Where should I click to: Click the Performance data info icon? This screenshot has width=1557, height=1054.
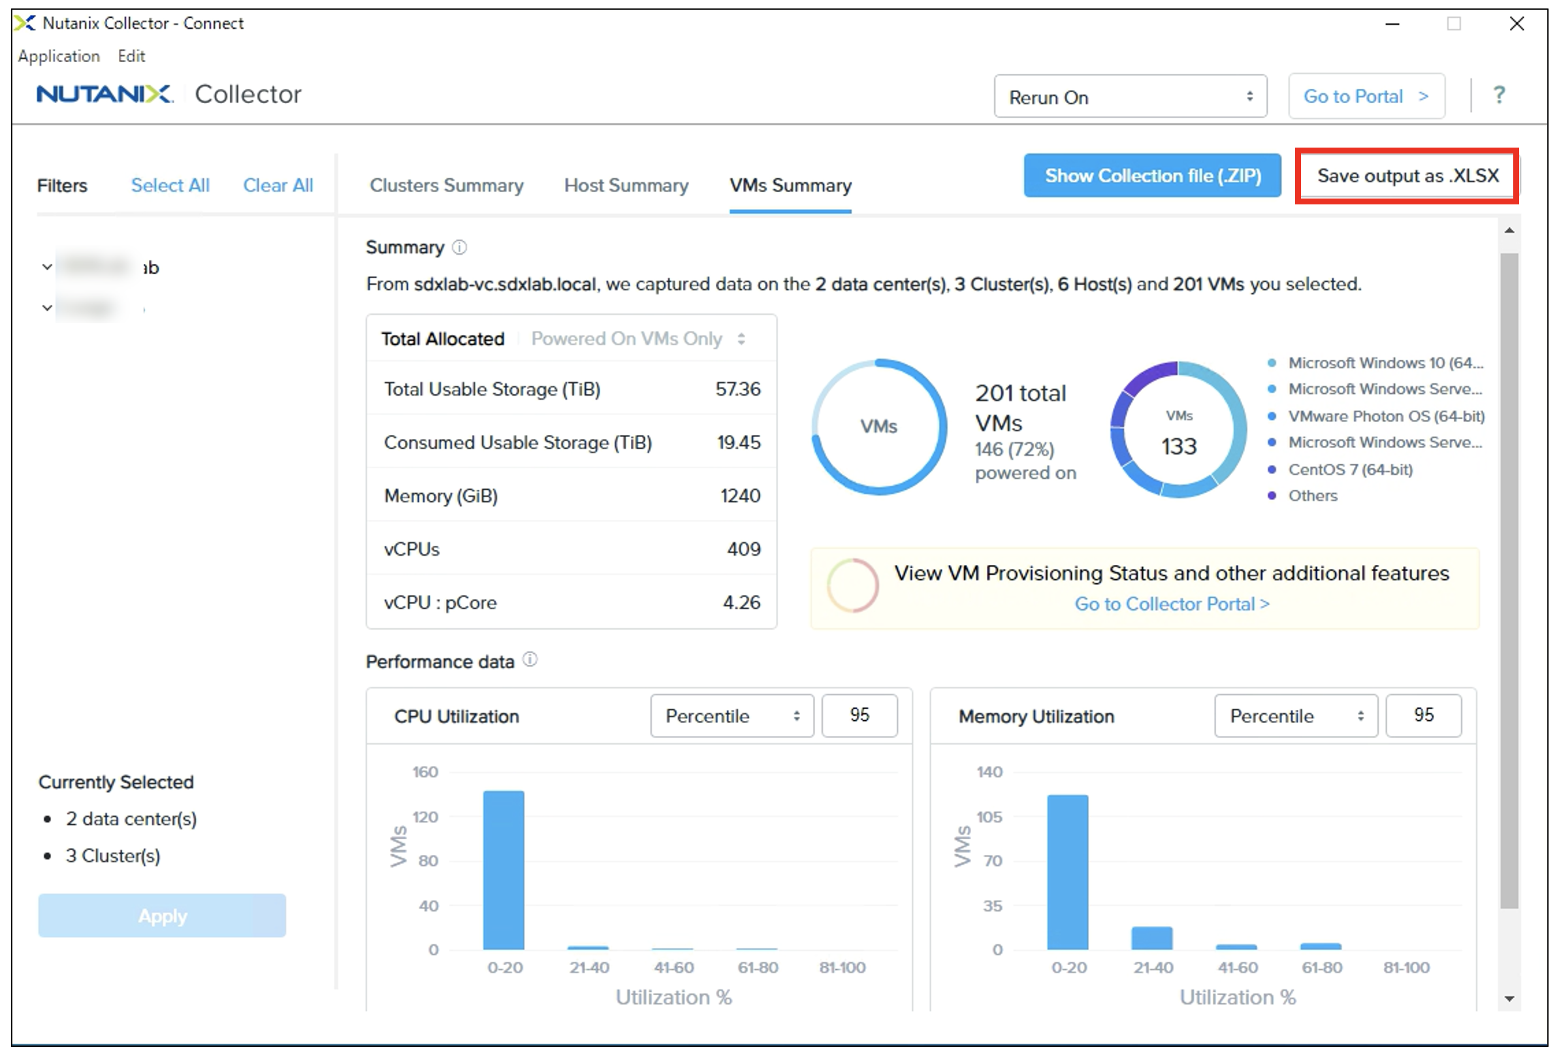529,660
